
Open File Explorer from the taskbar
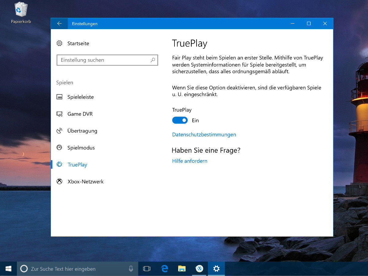click(182, 269)
